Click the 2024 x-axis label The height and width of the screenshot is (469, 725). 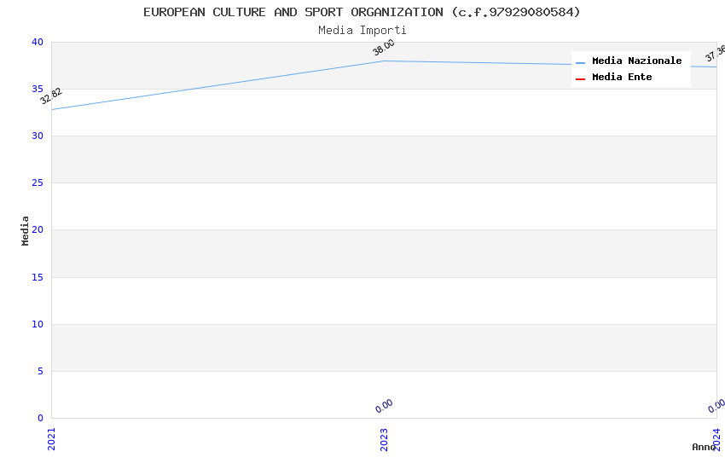coord(716,439)
